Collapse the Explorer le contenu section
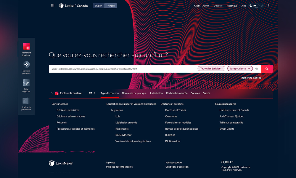The image size is (296, 178). coord(52,93)
